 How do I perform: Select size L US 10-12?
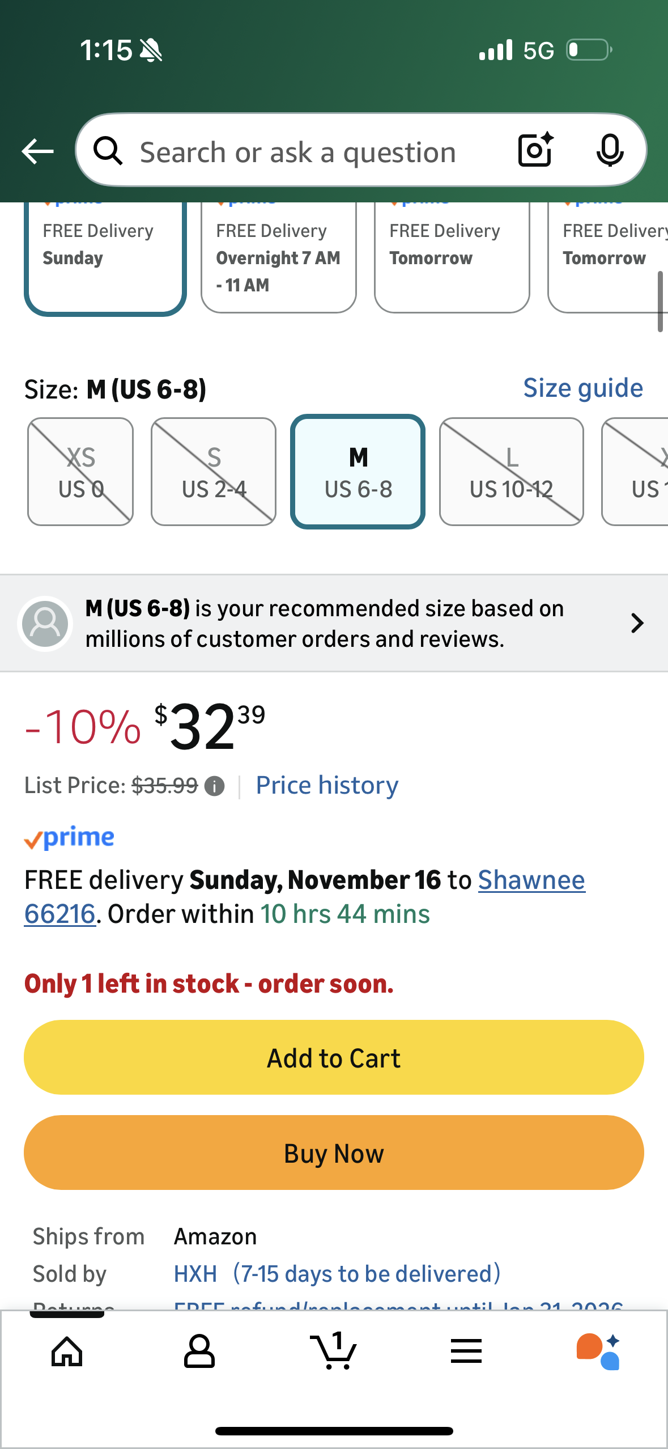tap(512, 472)
